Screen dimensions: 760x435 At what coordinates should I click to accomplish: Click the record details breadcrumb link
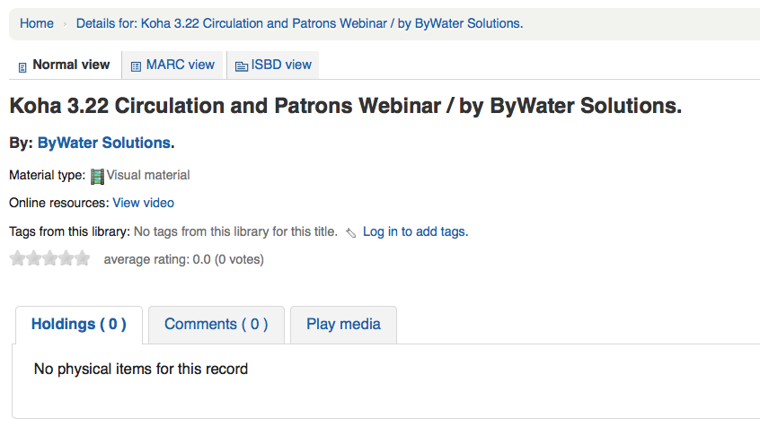[x=299, y=23]
